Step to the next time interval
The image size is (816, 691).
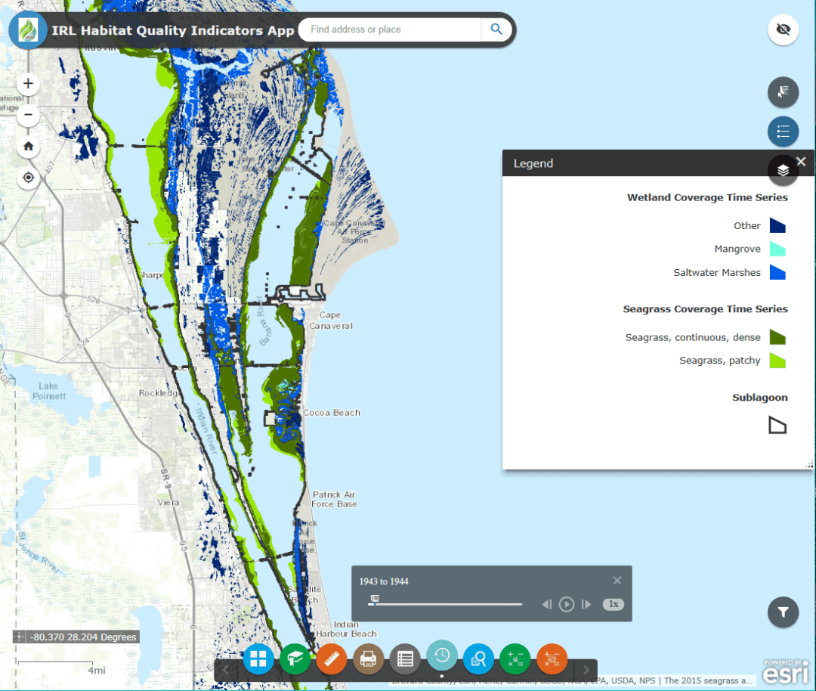click(586, 604)
